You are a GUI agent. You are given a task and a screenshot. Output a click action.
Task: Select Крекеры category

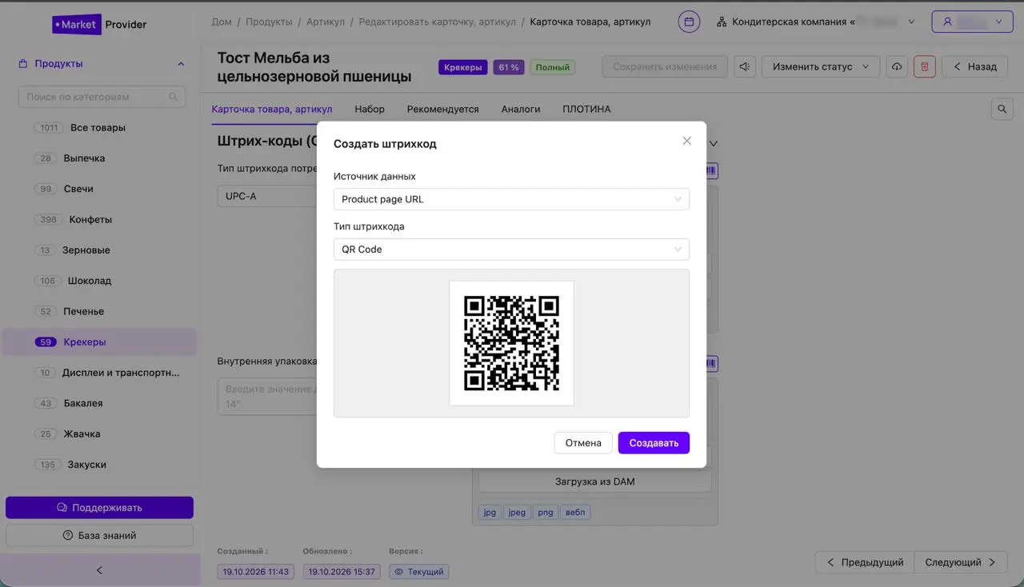pos(99,342)
